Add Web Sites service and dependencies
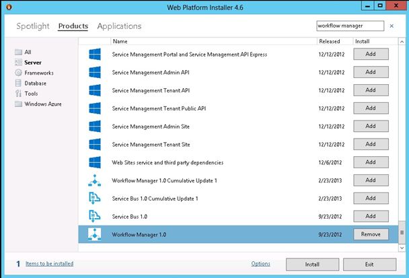 coord(371,162)
